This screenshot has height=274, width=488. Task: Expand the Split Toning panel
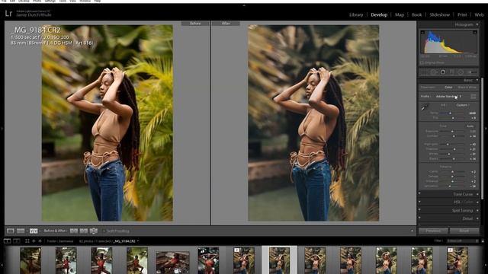(478, 211)
